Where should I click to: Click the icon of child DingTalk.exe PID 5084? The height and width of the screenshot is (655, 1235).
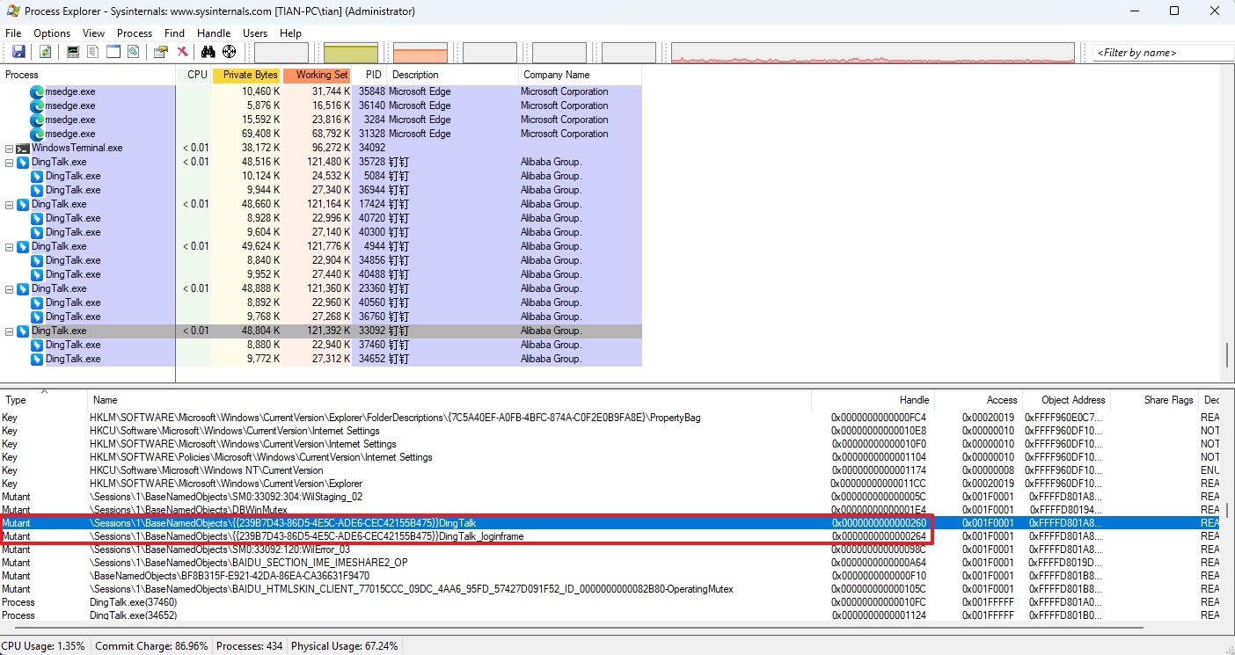coord(37,176)
